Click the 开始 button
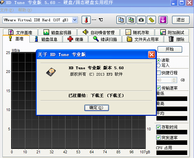Viewport: 194px width, 158px height. tap(170, 49)
